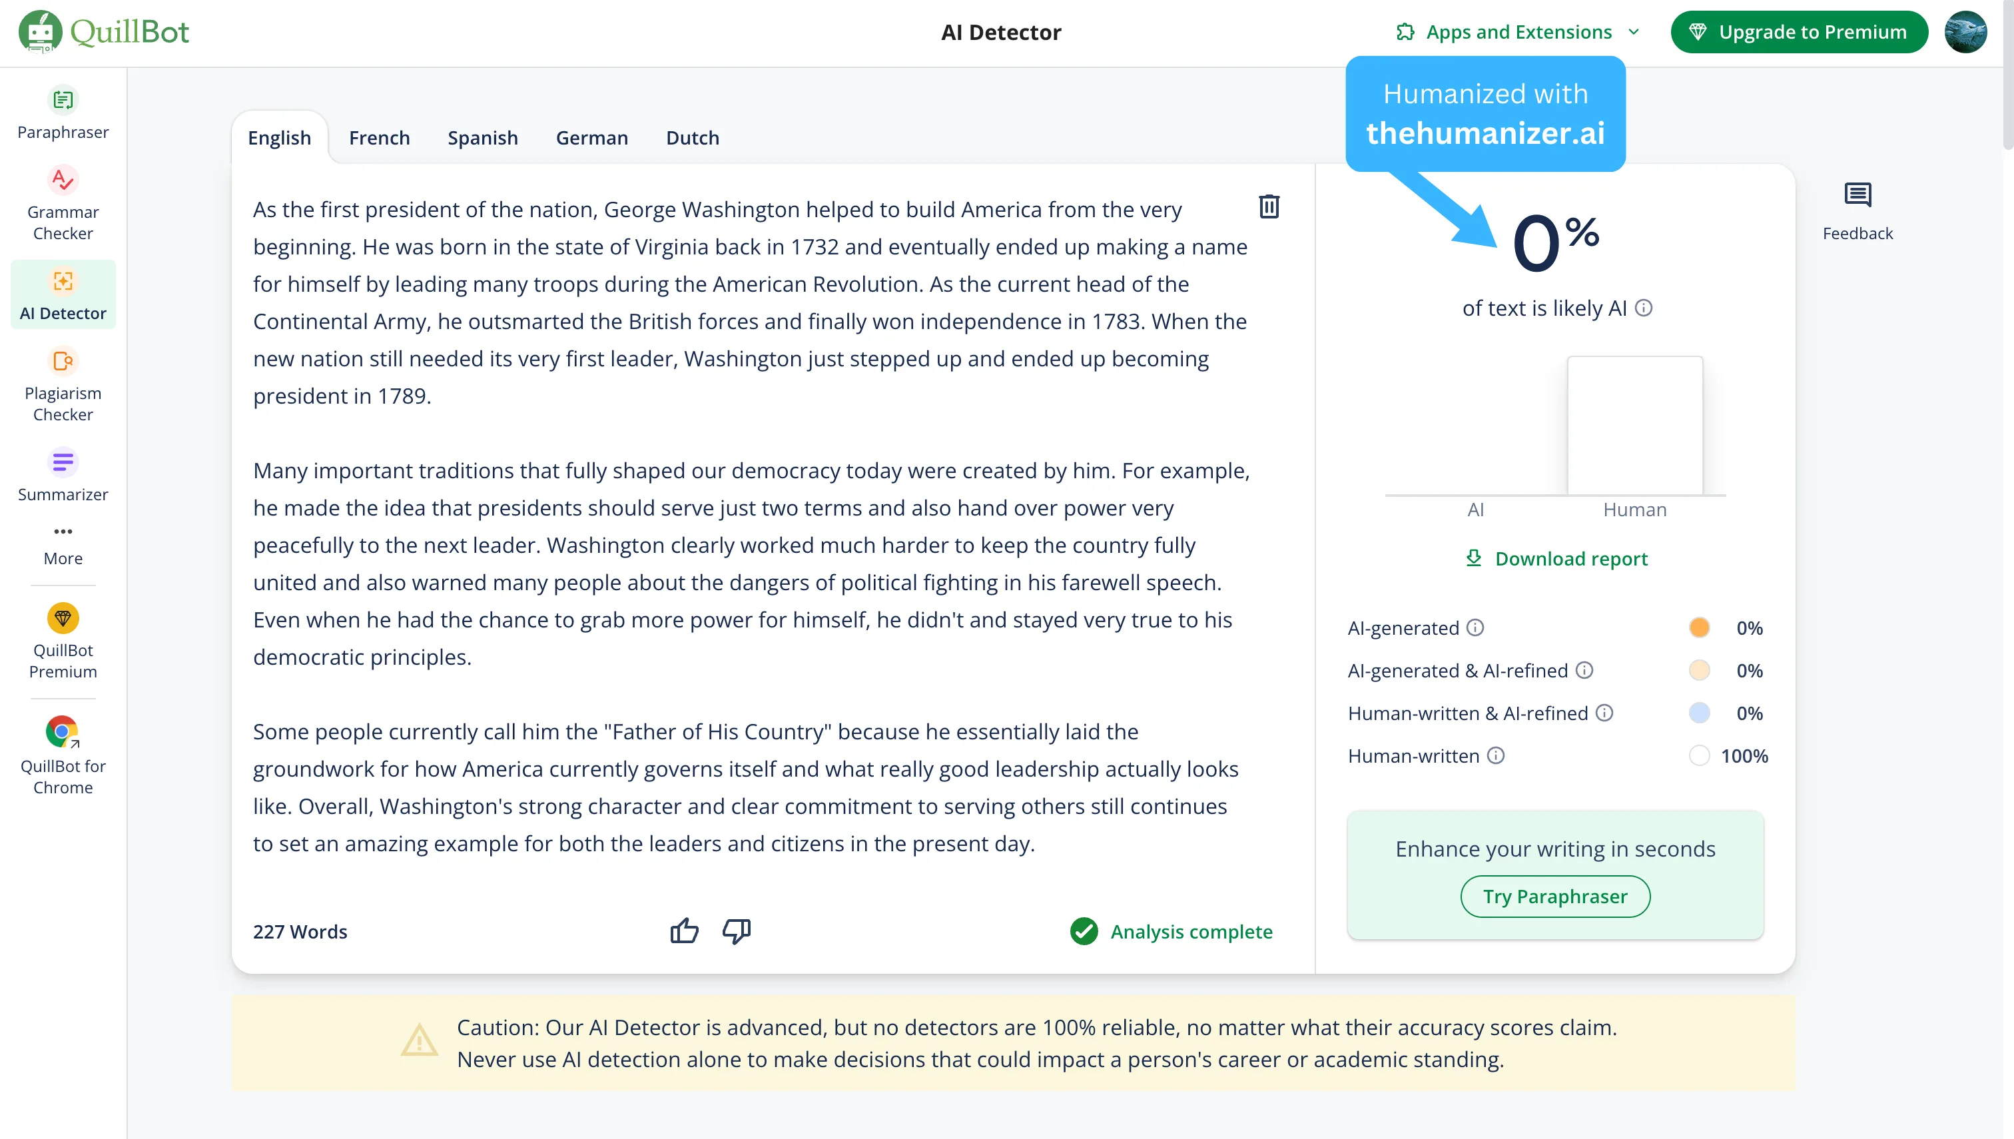This screenshot has width=2014, height=1139.
Task: Switch to the German language tab
Action: click(592, 138)
